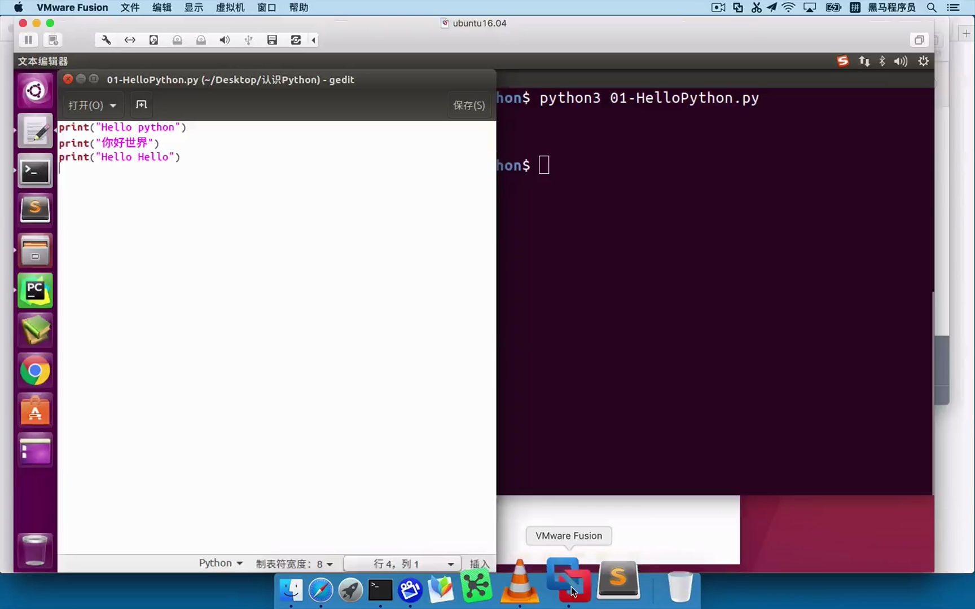Open the 制表符宽度 tab width dropdown
975x609 pixels.
click(x=294, y=563)
